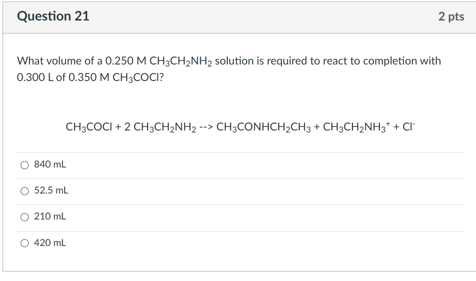
Task: Click the CH3CONHCH2CH3 product in equation
Action: coord(263,127)
